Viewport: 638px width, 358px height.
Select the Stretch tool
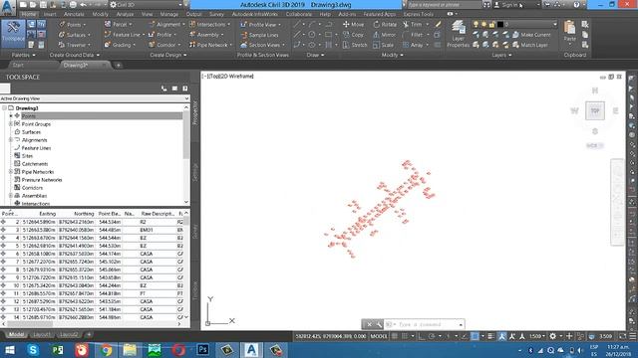click(x=355, y=45)
